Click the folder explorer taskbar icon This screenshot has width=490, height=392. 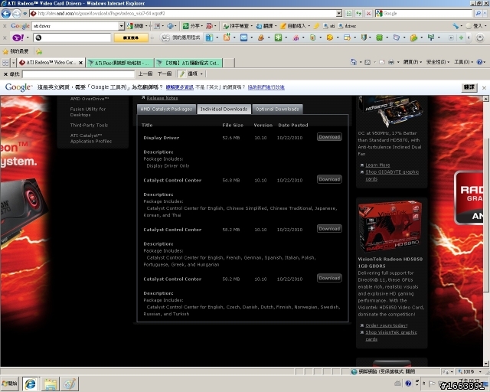coord(50,384)
